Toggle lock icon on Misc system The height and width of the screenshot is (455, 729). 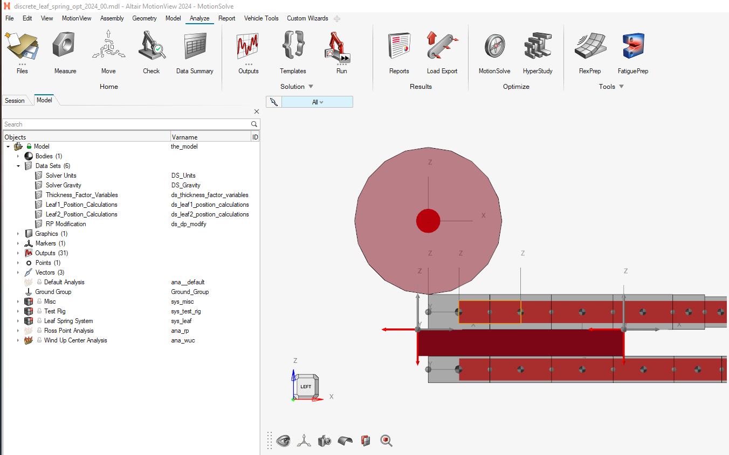tap(39, 302)
